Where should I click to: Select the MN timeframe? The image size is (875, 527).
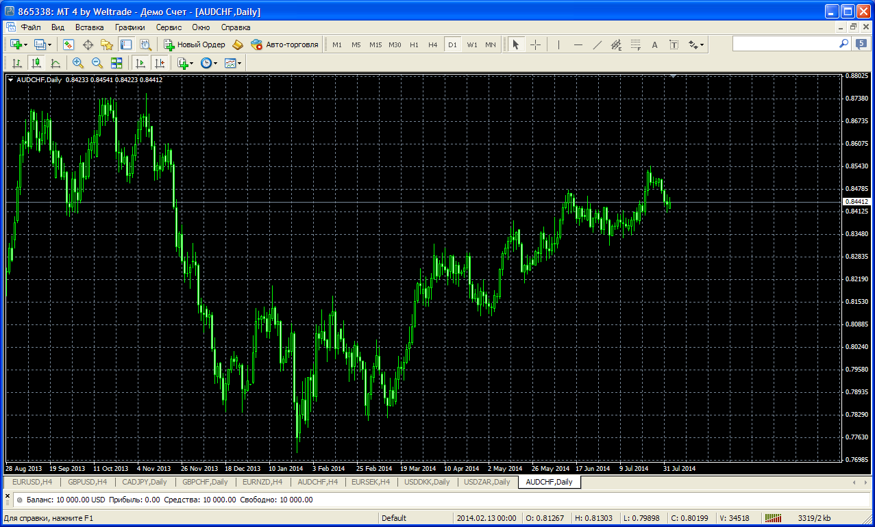pyautogui.click(x=491, y=44)
